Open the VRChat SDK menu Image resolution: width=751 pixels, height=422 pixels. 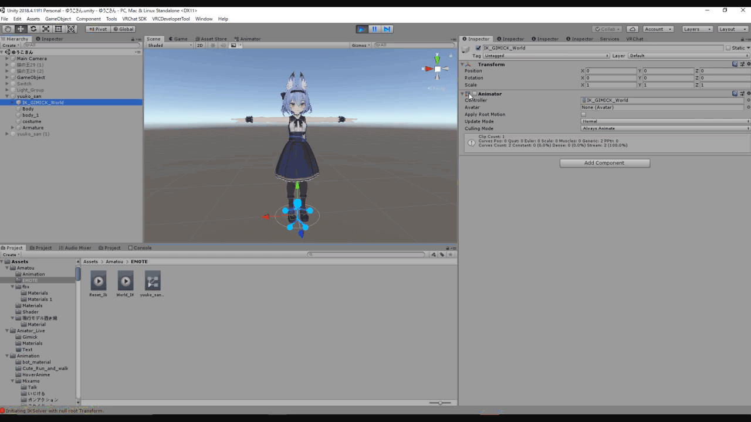click(x=134, y=18)
